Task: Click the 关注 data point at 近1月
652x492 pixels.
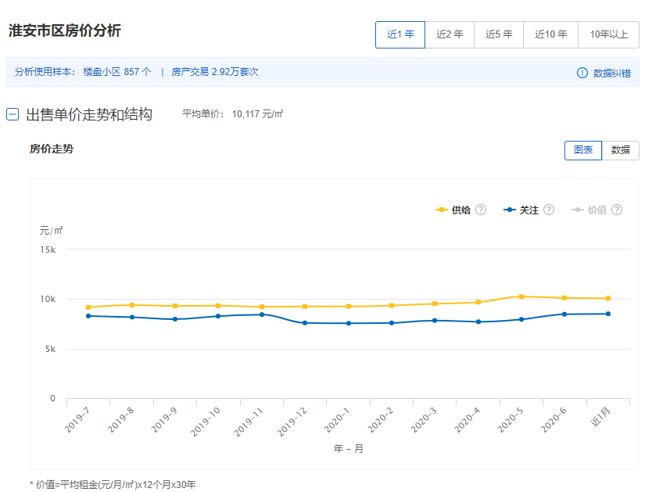Action: (607, 314)
